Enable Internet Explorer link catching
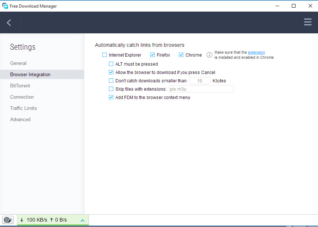318x227 pixels. (105, 55)
